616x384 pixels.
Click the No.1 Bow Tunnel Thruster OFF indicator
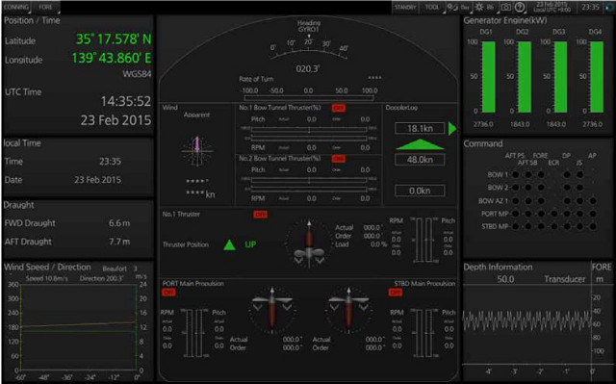(x=339, y=108)
